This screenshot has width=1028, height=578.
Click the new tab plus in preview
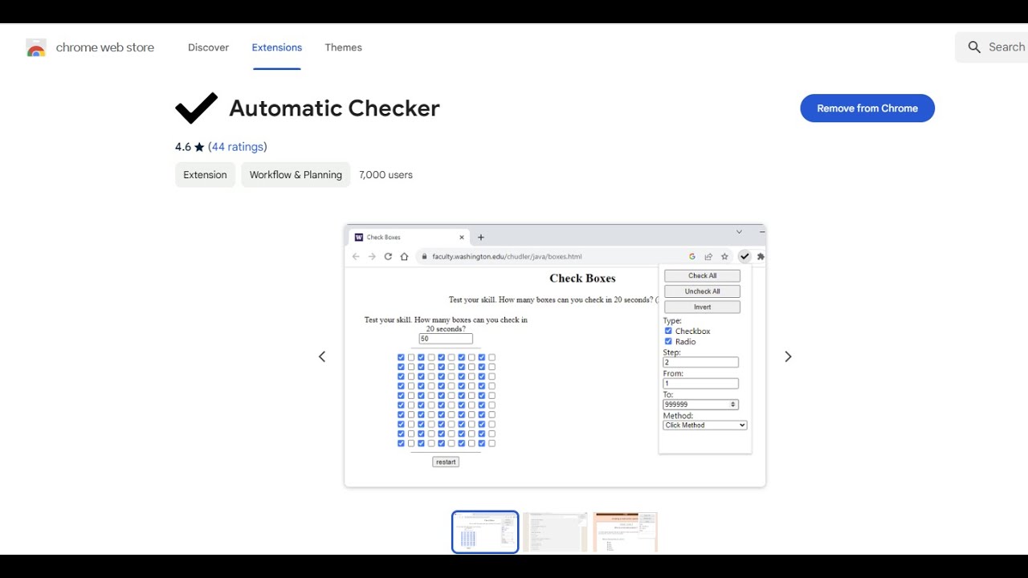(x=481, y=238)
